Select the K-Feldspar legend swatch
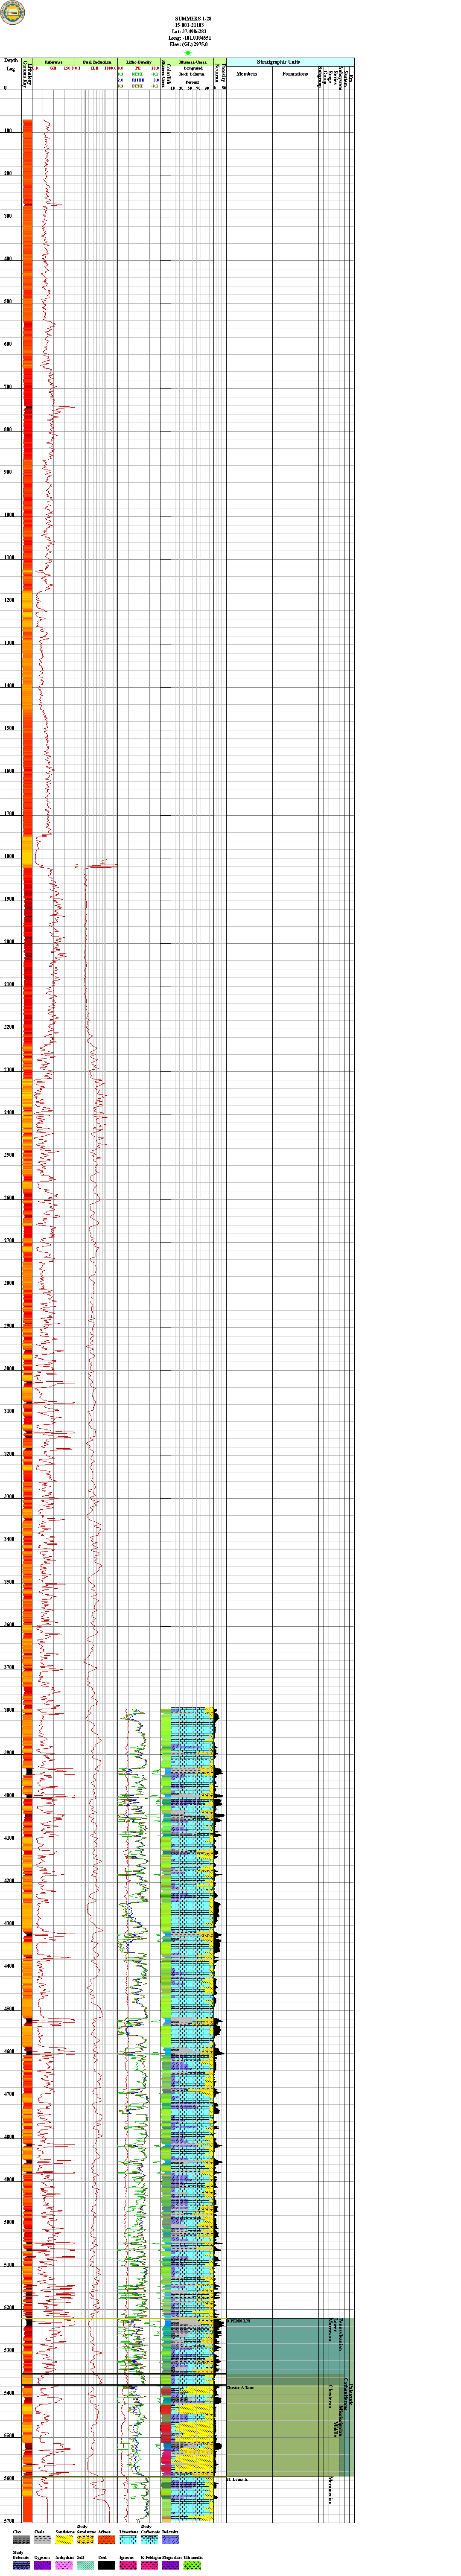Viewport: 461px width, 2576px height. [x=150, y=2566]
